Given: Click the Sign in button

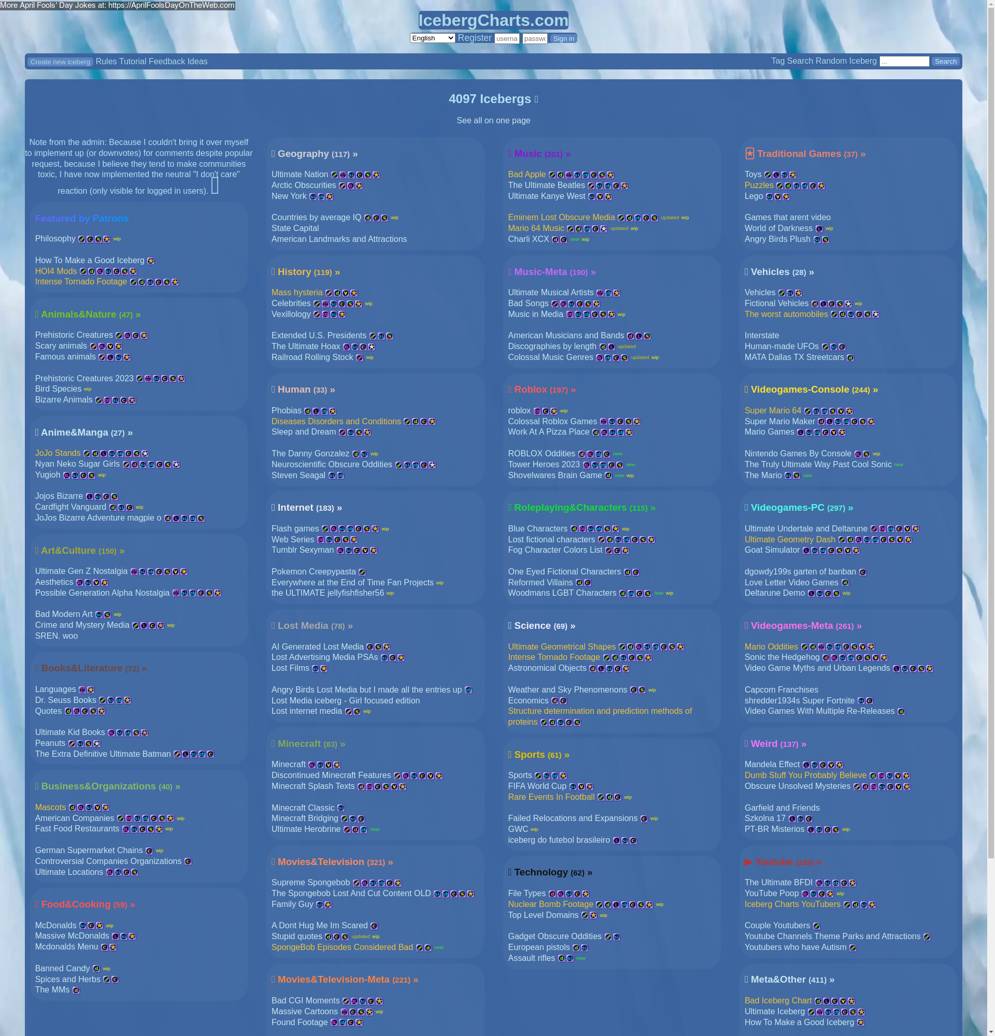Looking at the screenshot, I should click(563, 38).
